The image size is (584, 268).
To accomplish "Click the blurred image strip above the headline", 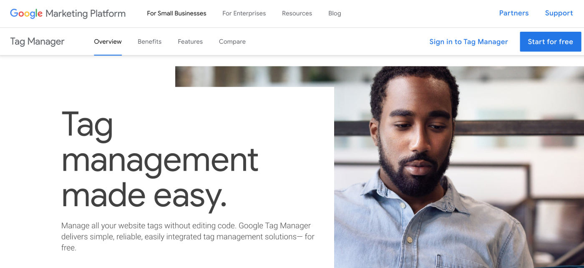I will 254,76.
